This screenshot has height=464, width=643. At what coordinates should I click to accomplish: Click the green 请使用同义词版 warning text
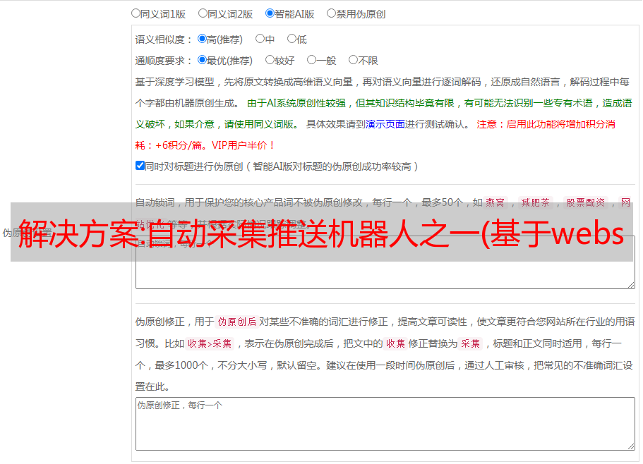click(x=262, y=124)
